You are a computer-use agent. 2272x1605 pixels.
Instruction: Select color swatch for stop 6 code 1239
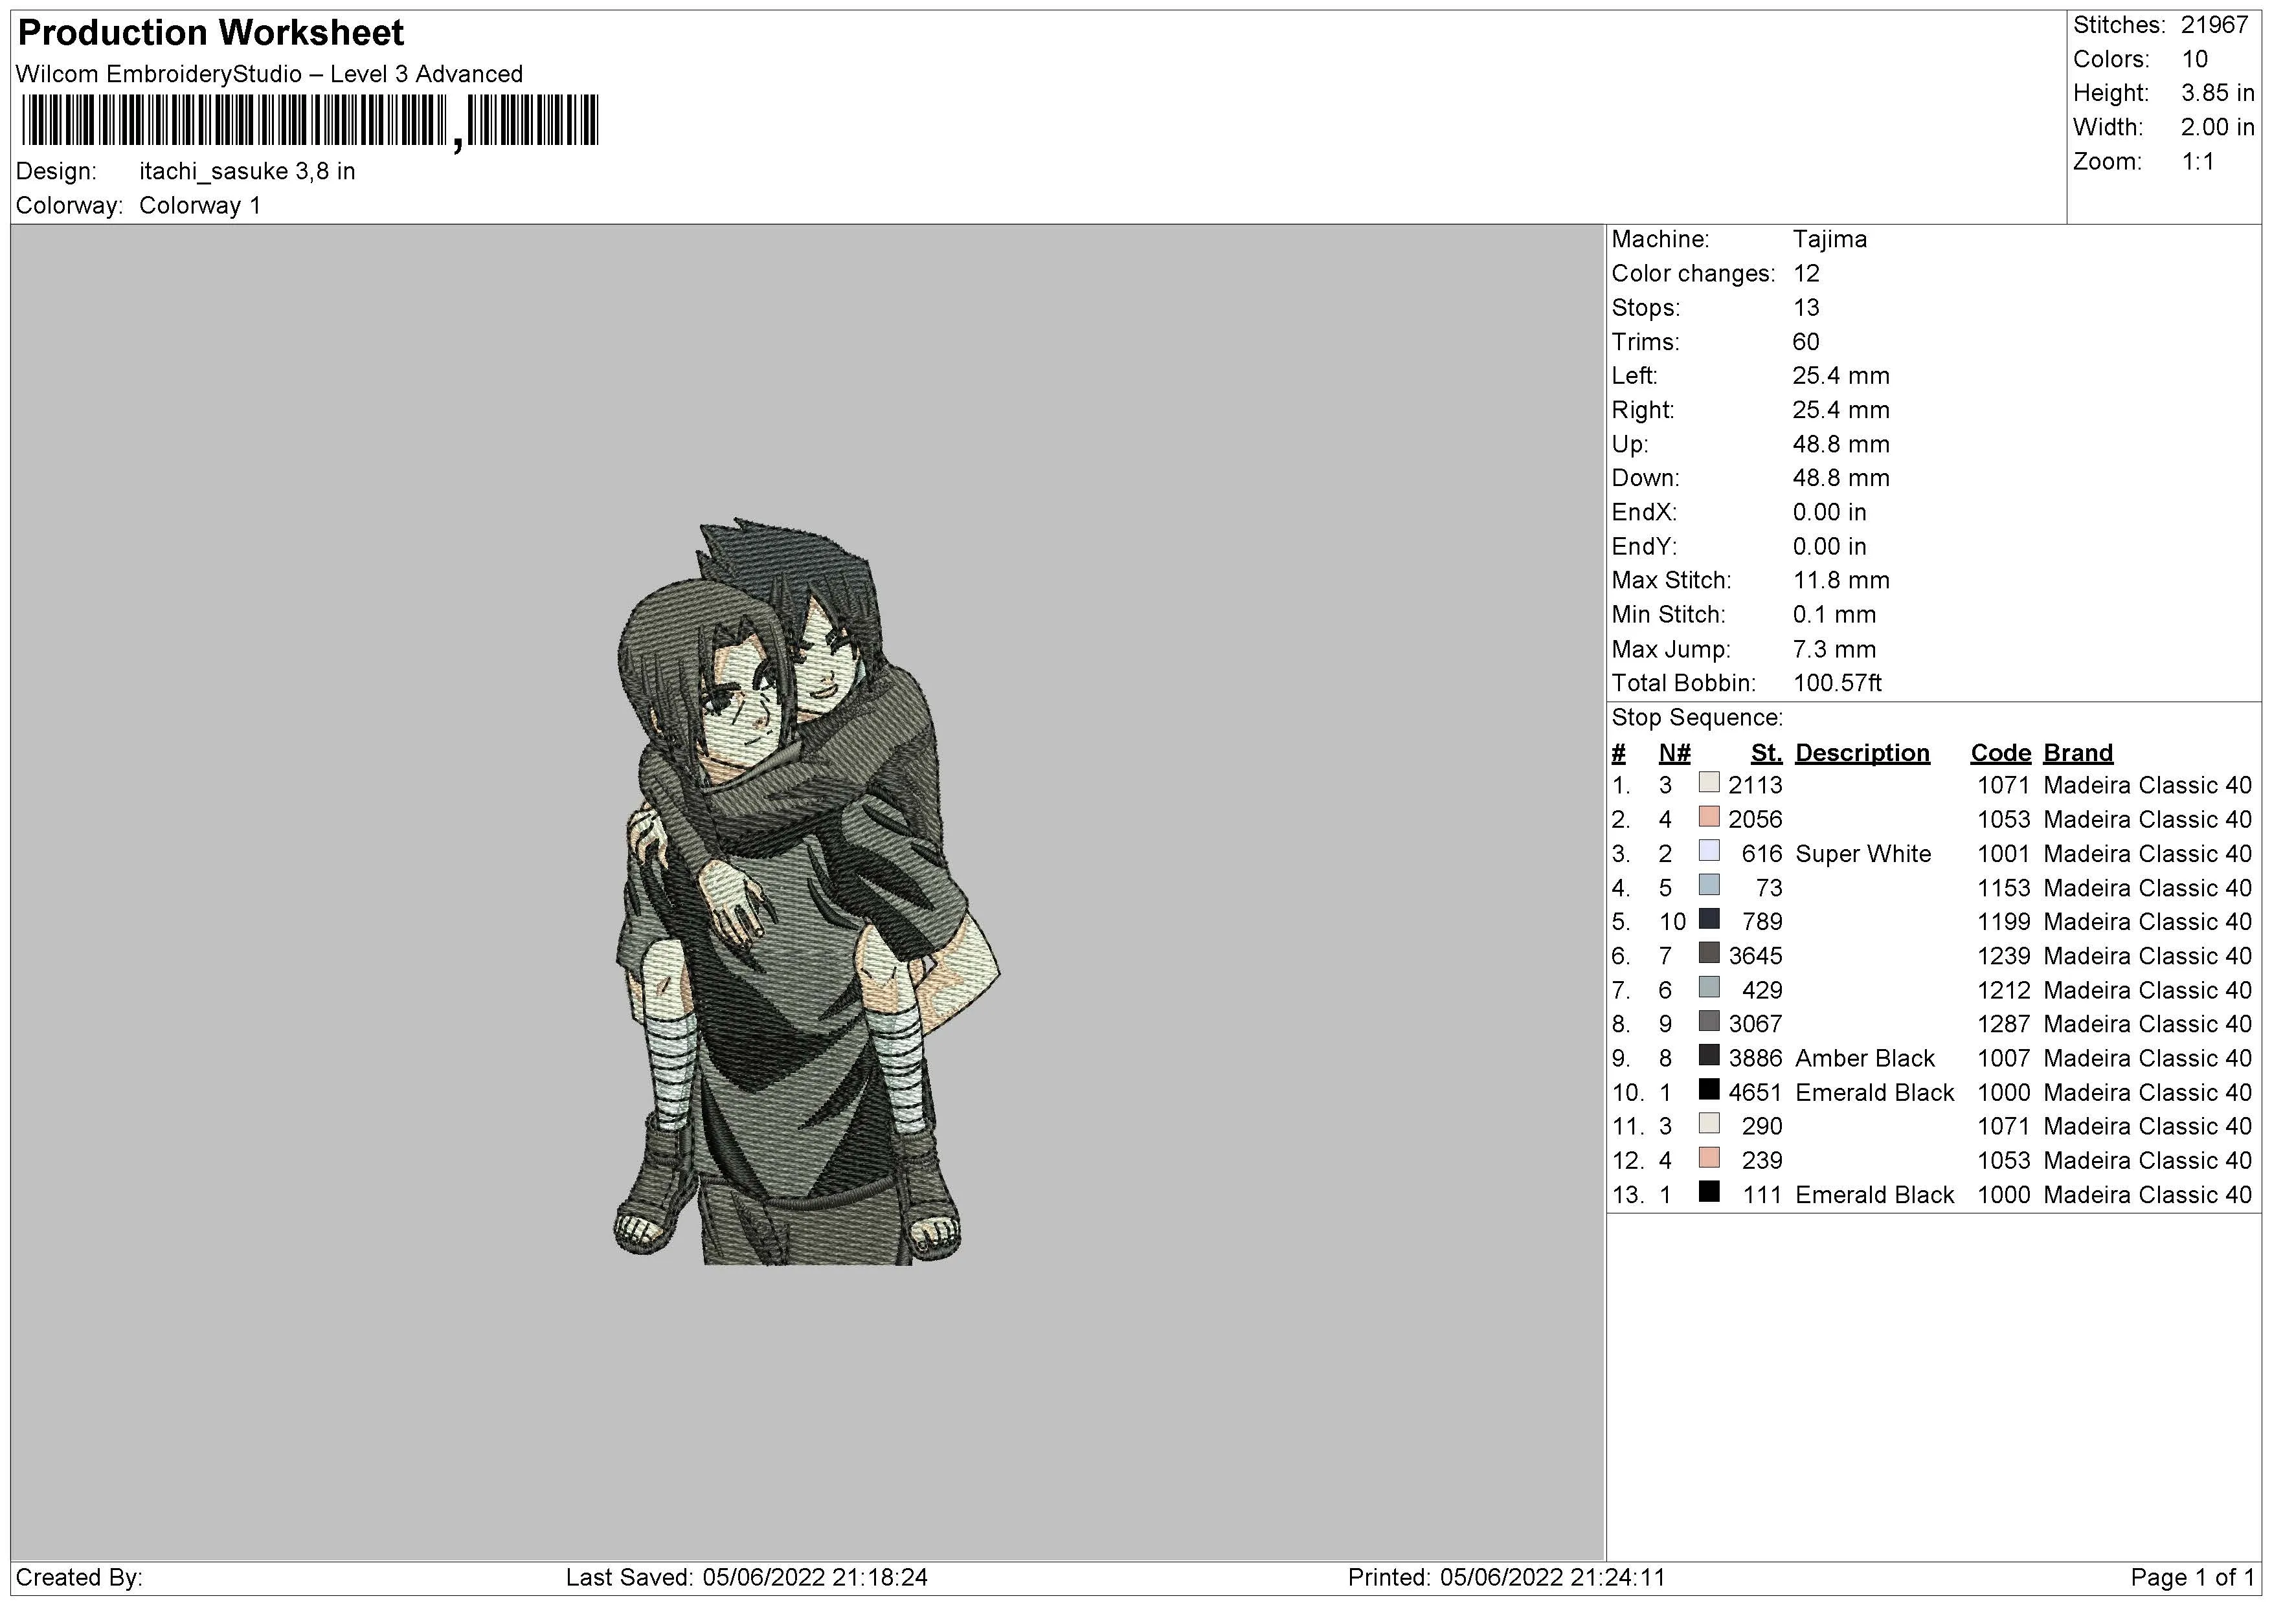(x=1709, y=953)
